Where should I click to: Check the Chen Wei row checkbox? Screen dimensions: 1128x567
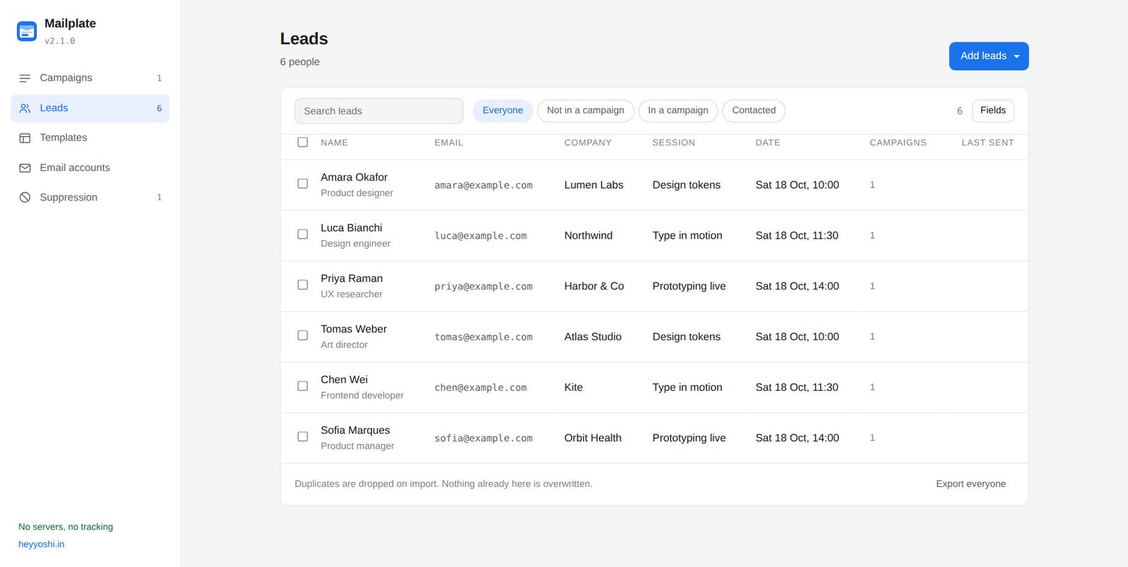tap(302, 387)
